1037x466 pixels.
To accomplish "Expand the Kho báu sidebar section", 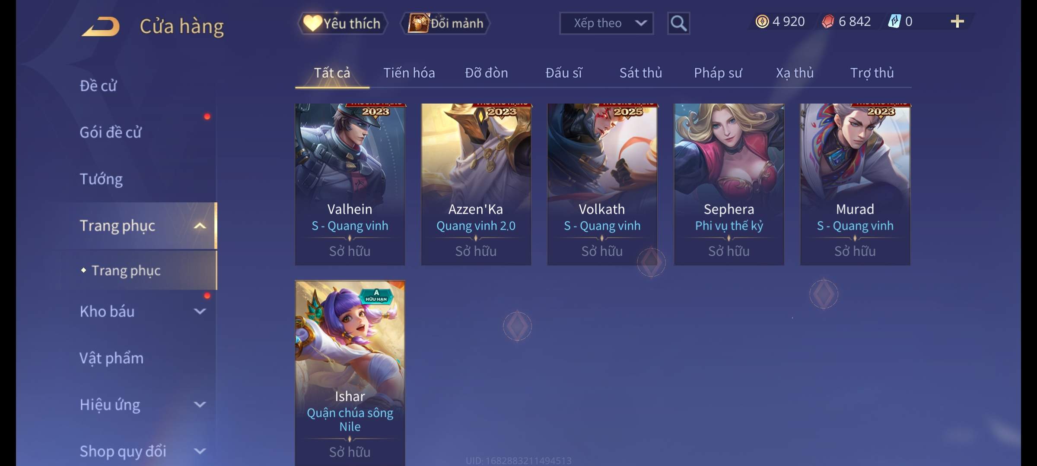I will [200, 312].
